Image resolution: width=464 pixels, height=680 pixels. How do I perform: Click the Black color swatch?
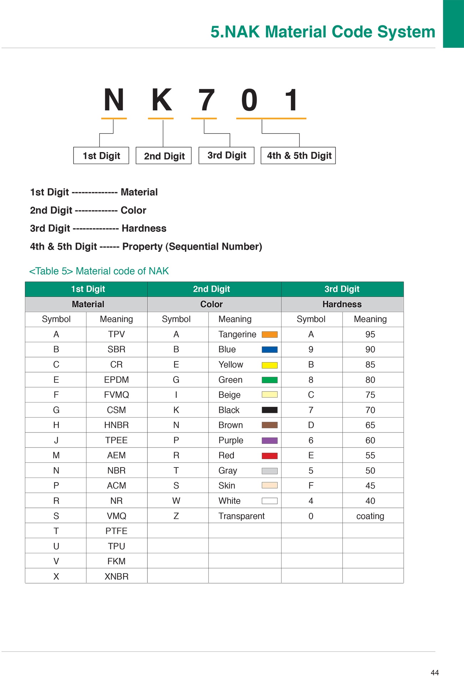[269, 410]
